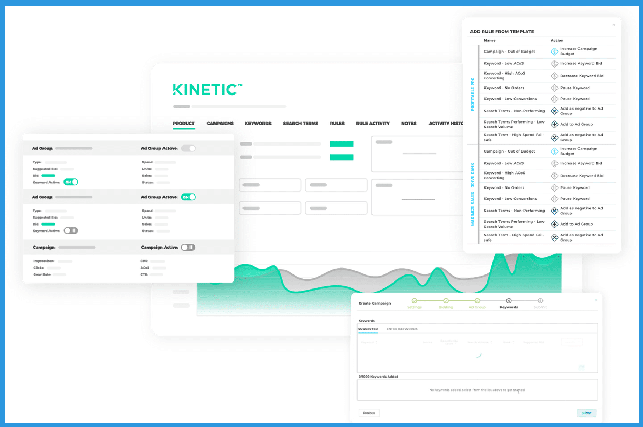
Task: Switch to the Campaigns tab
Action: [220, 124]
